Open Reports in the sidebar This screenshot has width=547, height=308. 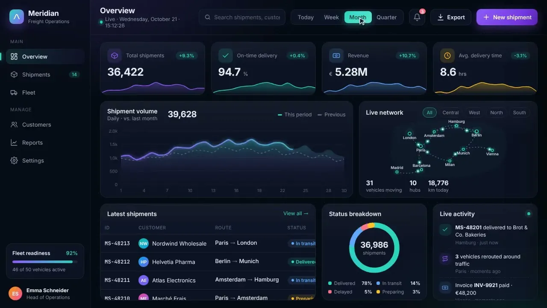(x=45, y=142)
